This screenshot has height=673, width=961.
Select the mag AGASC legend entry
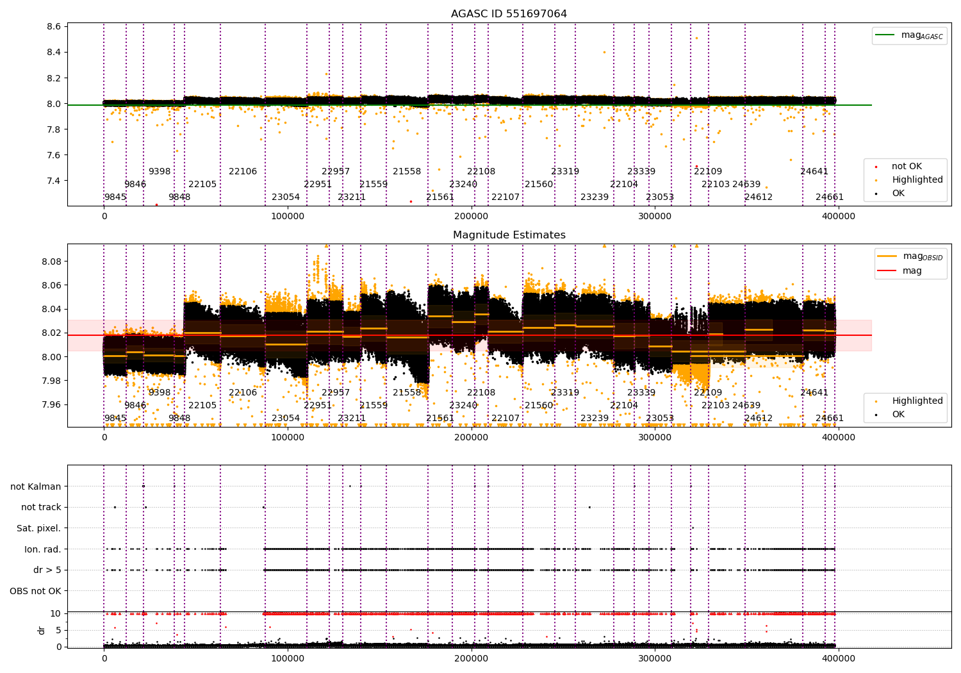pyautogui.click(x=909, y=35)
